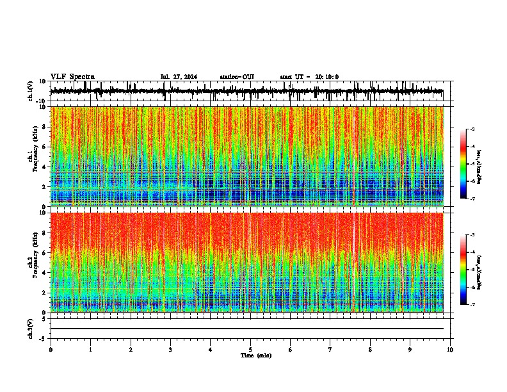The width and height of the screenshot is (507, 392).
Task: Click time axis tick label '3'
Action: [x=170, y=350]
